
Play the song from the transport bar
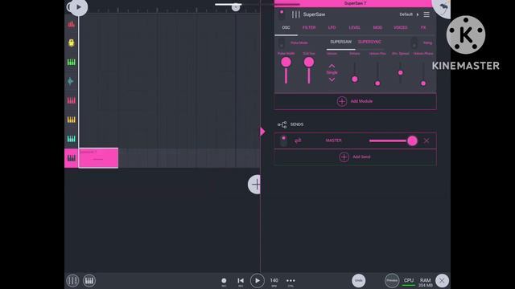[x=257, y=281]
